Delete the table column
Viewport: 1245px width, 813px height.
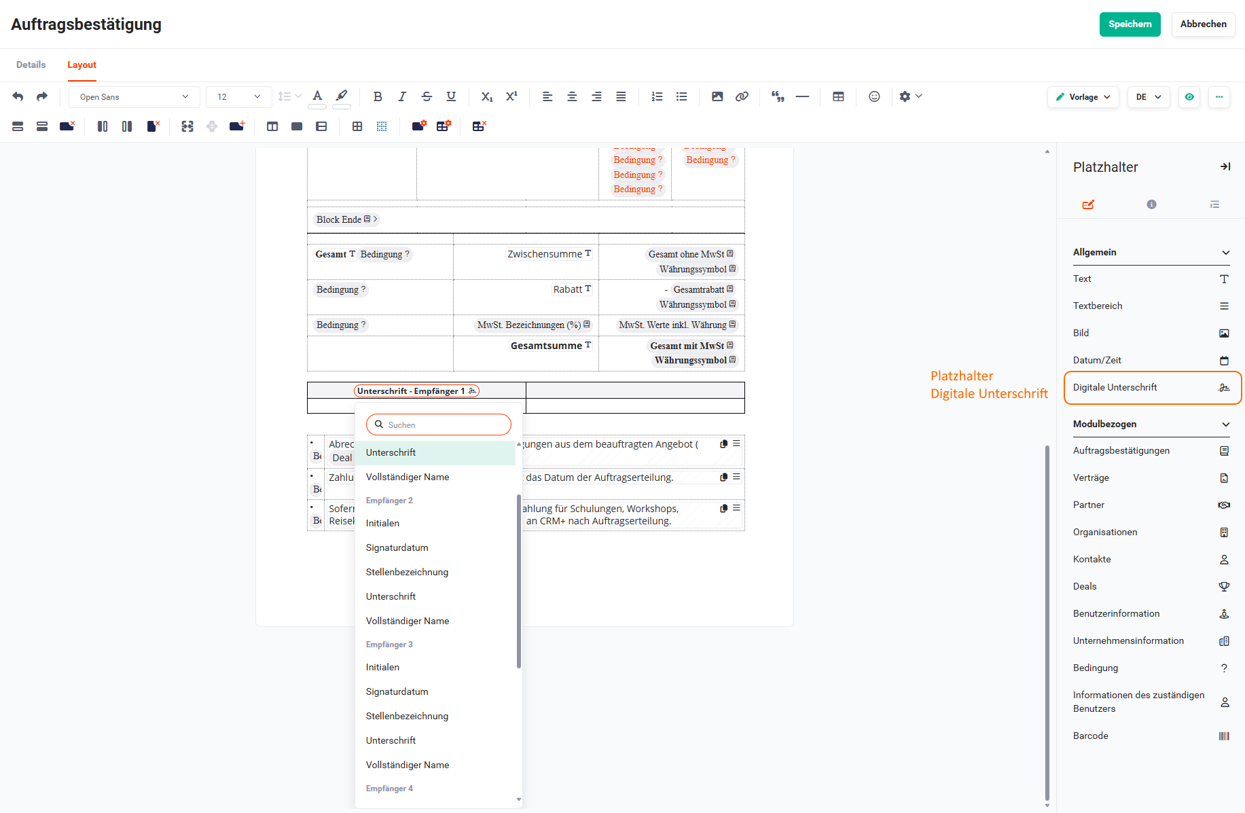point(153,126)
